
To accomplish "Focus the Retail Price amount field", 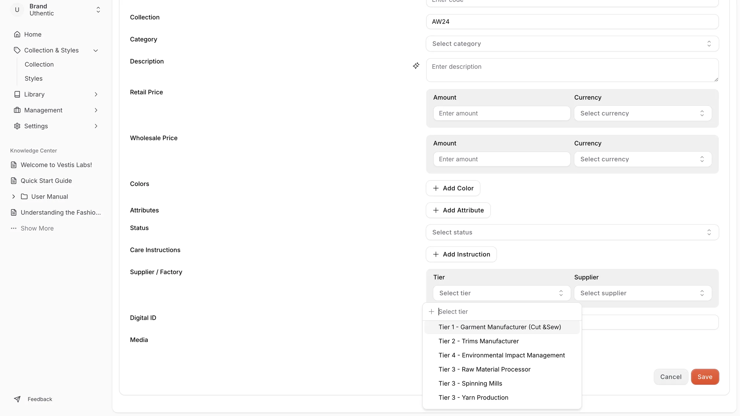I will click(x=502, y=113).
